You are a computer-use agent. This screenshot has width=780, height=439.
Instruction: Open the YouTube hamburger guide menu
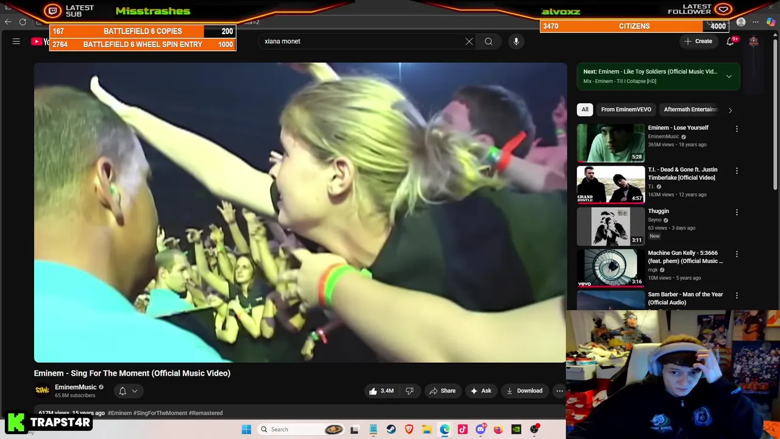point(16,41)
